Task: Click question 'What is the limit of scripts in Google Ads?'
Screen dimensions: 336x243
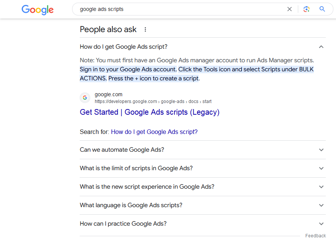Action: click(x=136, y=168)
